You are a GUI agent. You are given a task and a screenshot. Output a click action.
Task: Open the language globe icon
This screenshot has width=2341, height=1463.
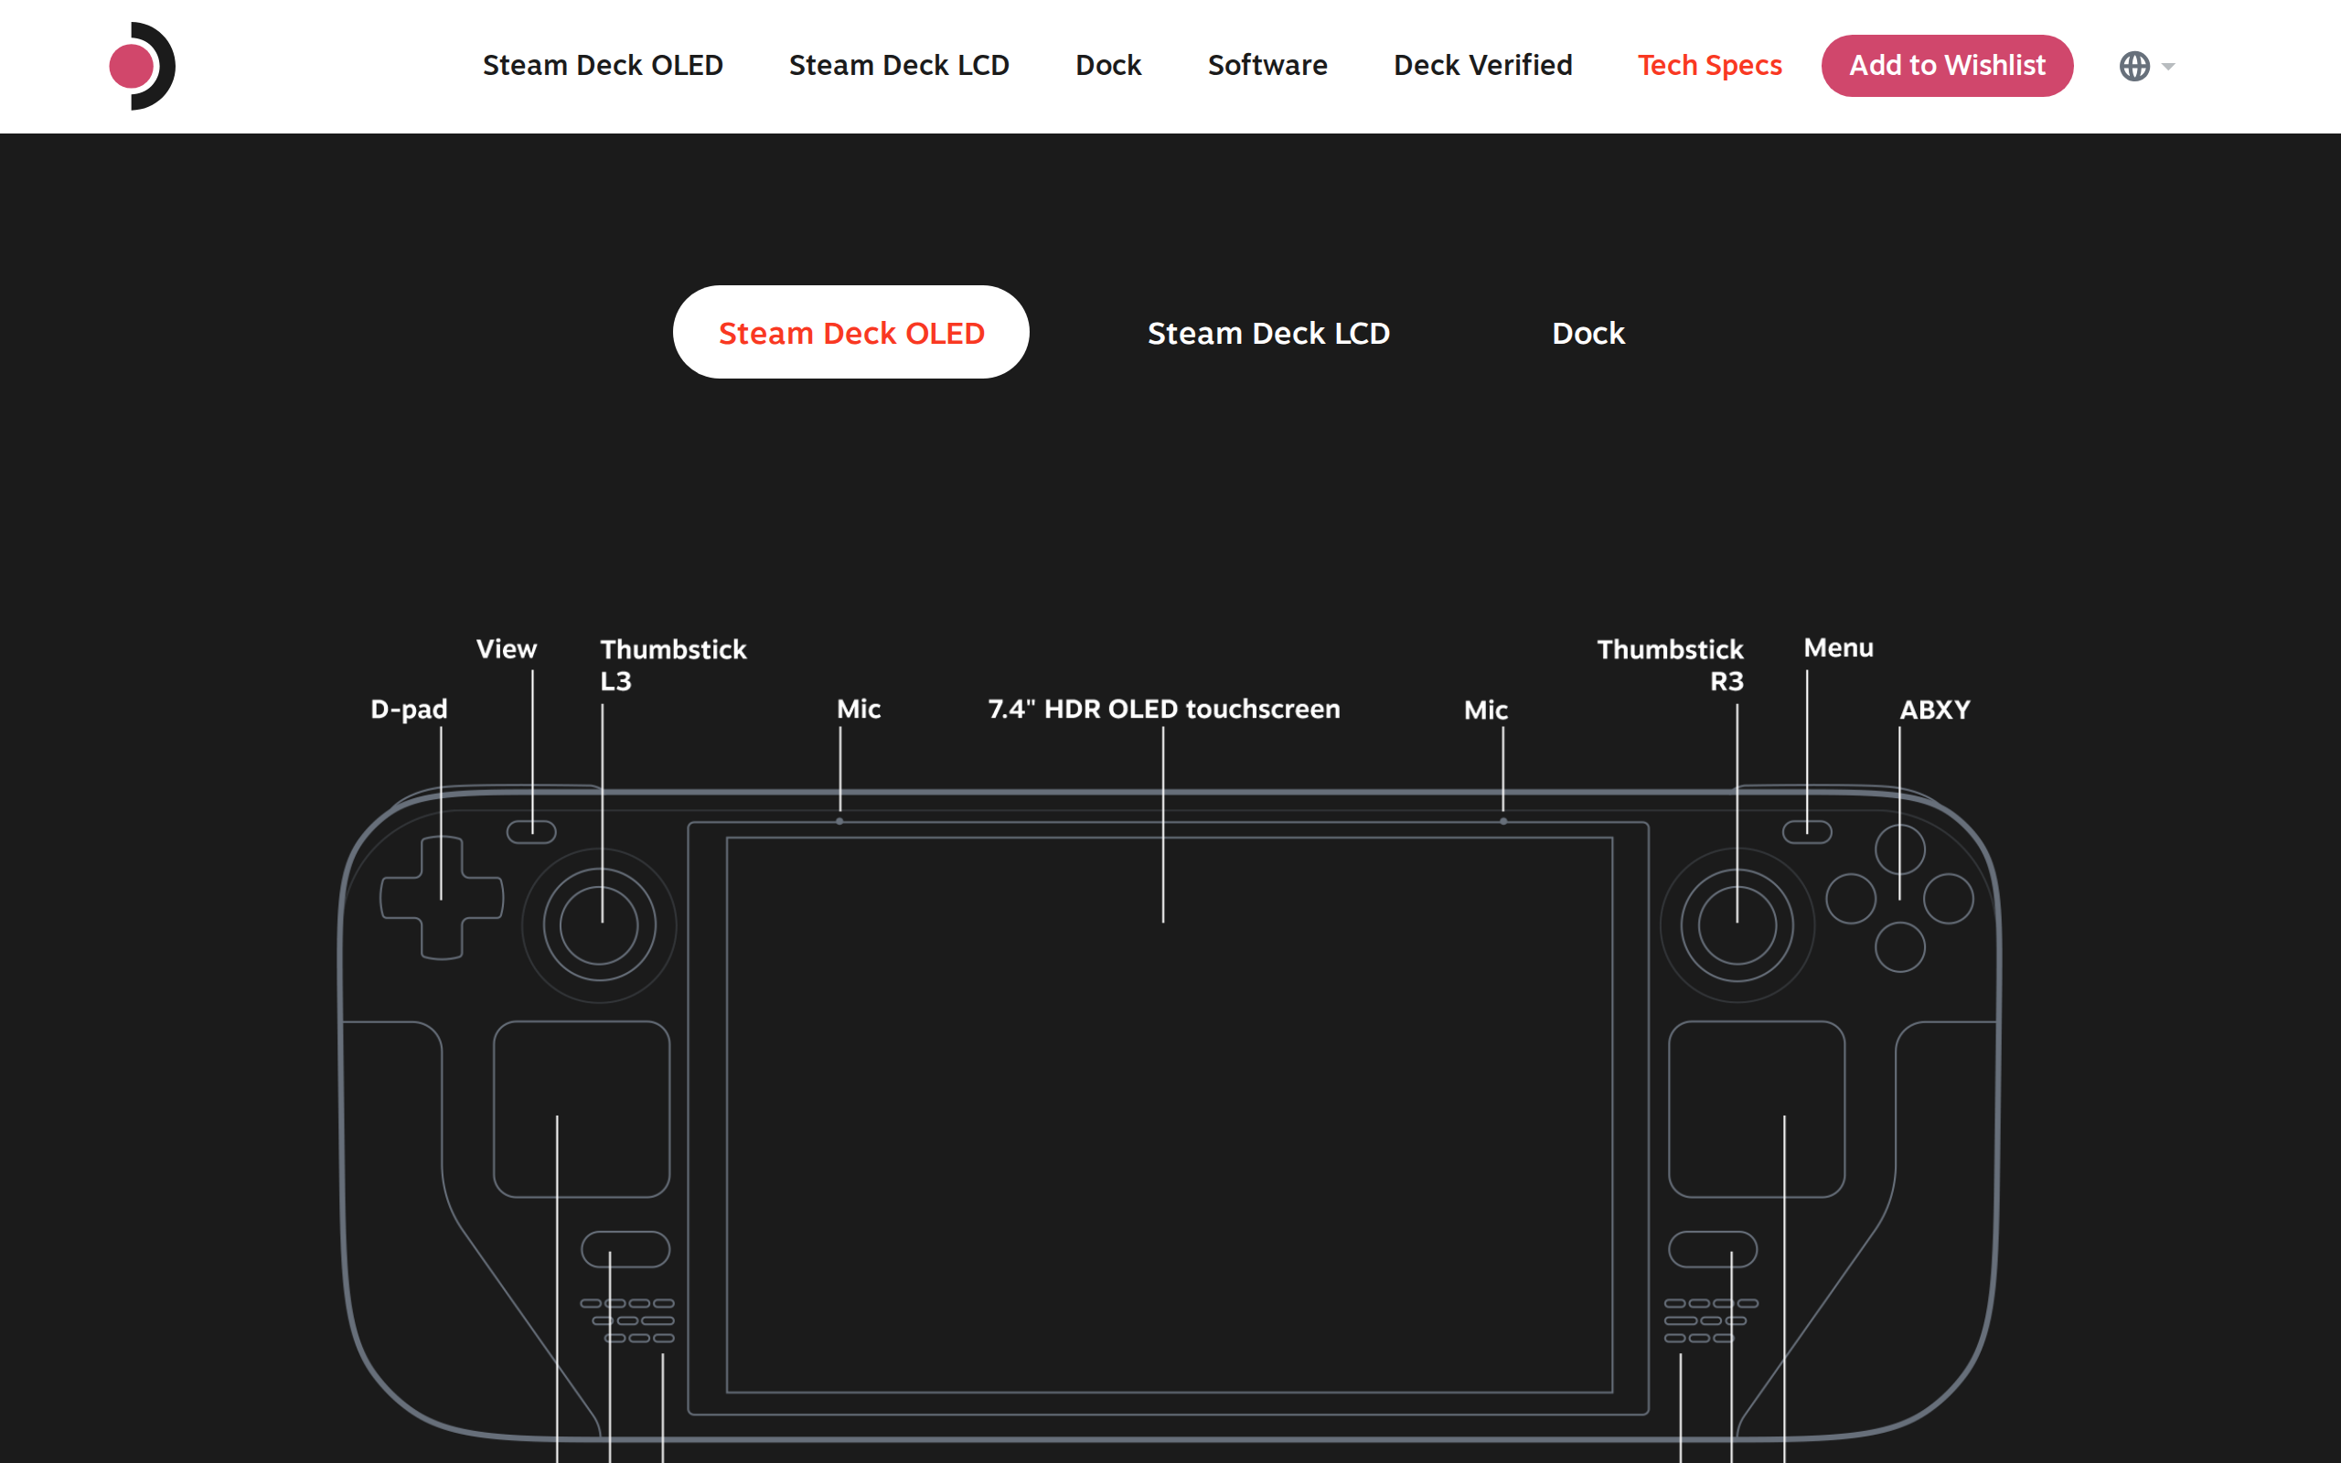(2134, 66)
